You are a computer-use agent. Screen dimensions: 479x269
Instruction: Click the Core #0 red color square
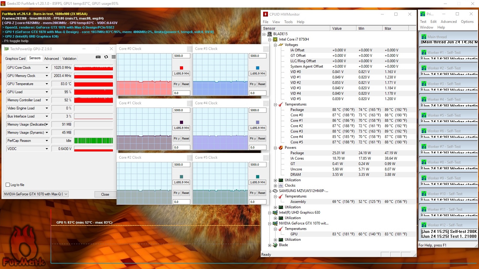click(181, 68)
